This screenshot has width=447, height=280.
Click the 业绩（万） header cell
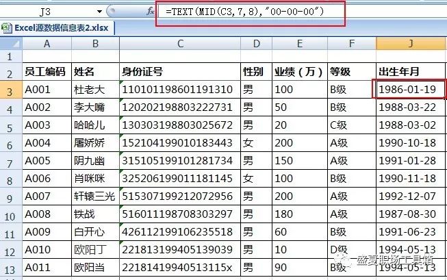(300, 72)
